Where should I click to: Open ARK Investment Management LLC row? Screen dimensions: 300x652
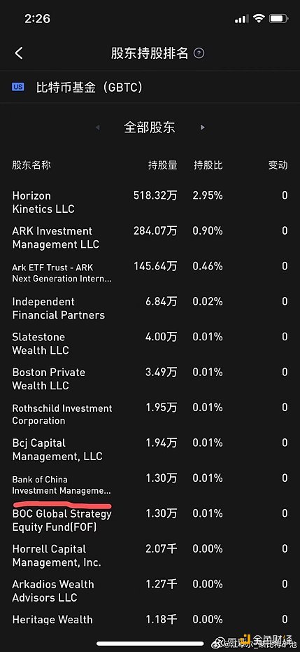[x=150, y=237]
